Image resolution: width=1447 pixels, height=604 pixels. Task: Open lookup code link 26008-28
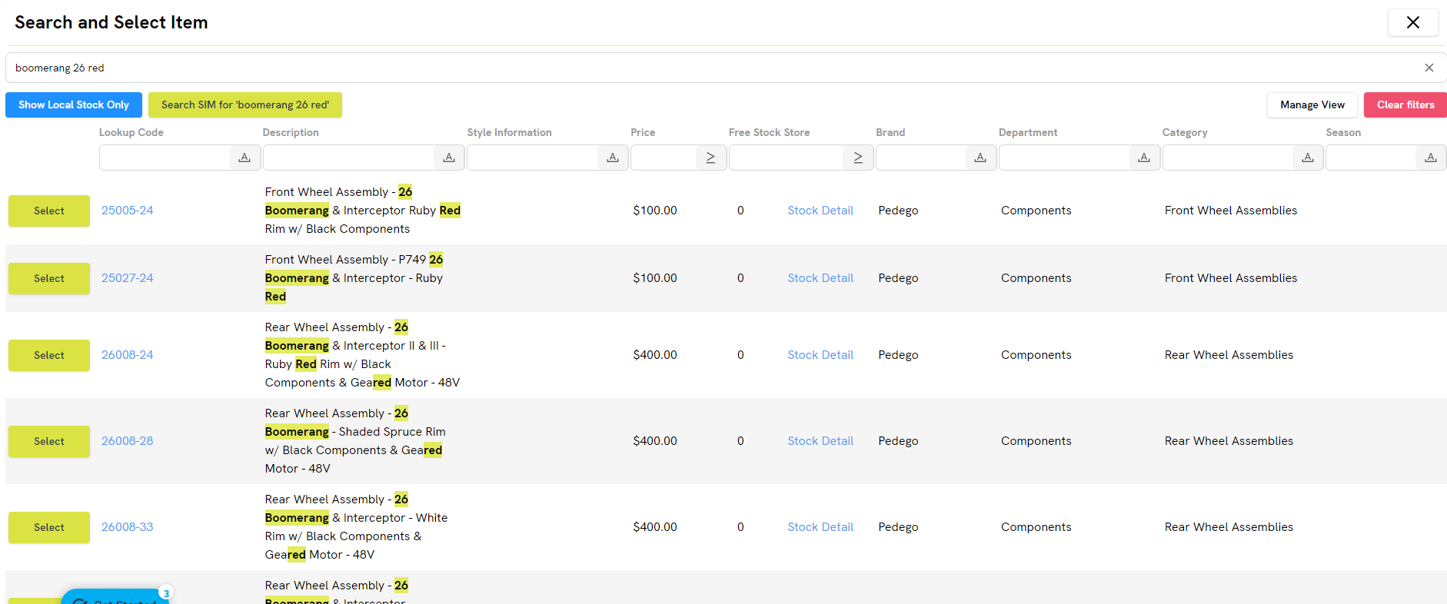pyautogui.click(x=128, y=441)
